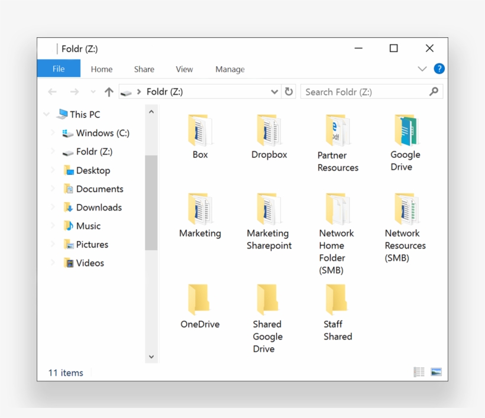Open the Dropbox folder icon

(269, 130)
